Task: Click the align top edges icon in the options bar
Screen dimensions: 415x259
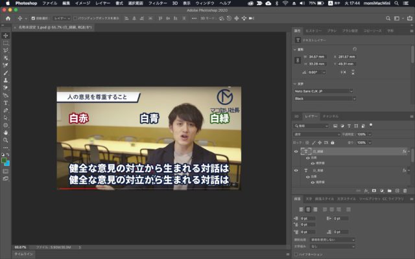Action: pos(160,18)
